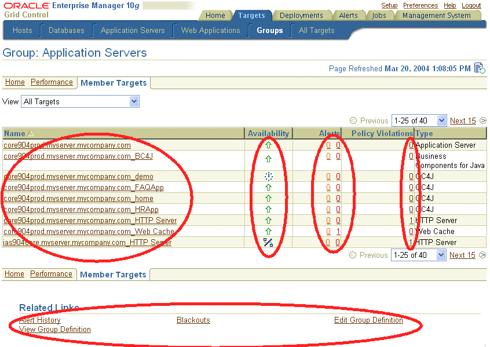Select the Targets main tab

(x=251, y=15)
